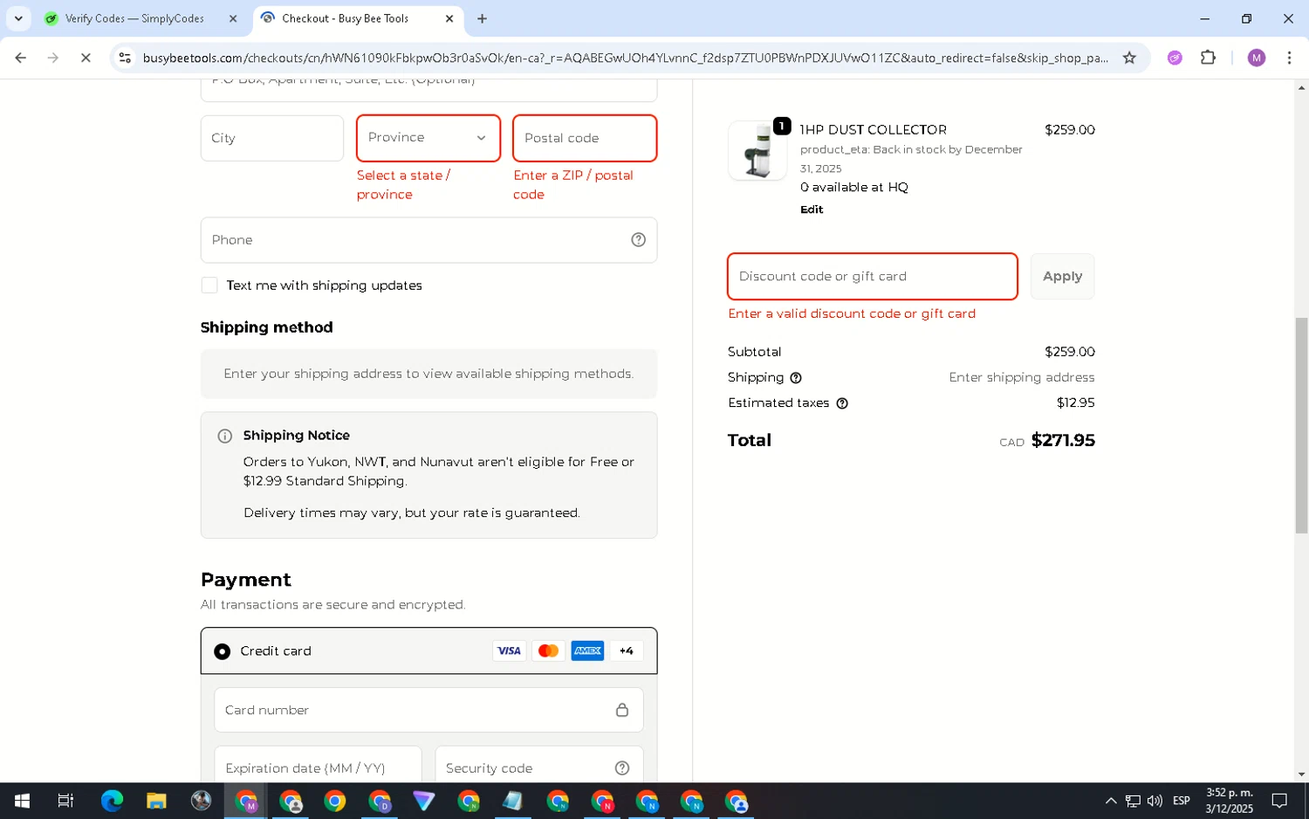The height and width of the screenshot is (819, 1309).
Task: Click the Discount code or gift card field
Action: click(x=873, y=277)
